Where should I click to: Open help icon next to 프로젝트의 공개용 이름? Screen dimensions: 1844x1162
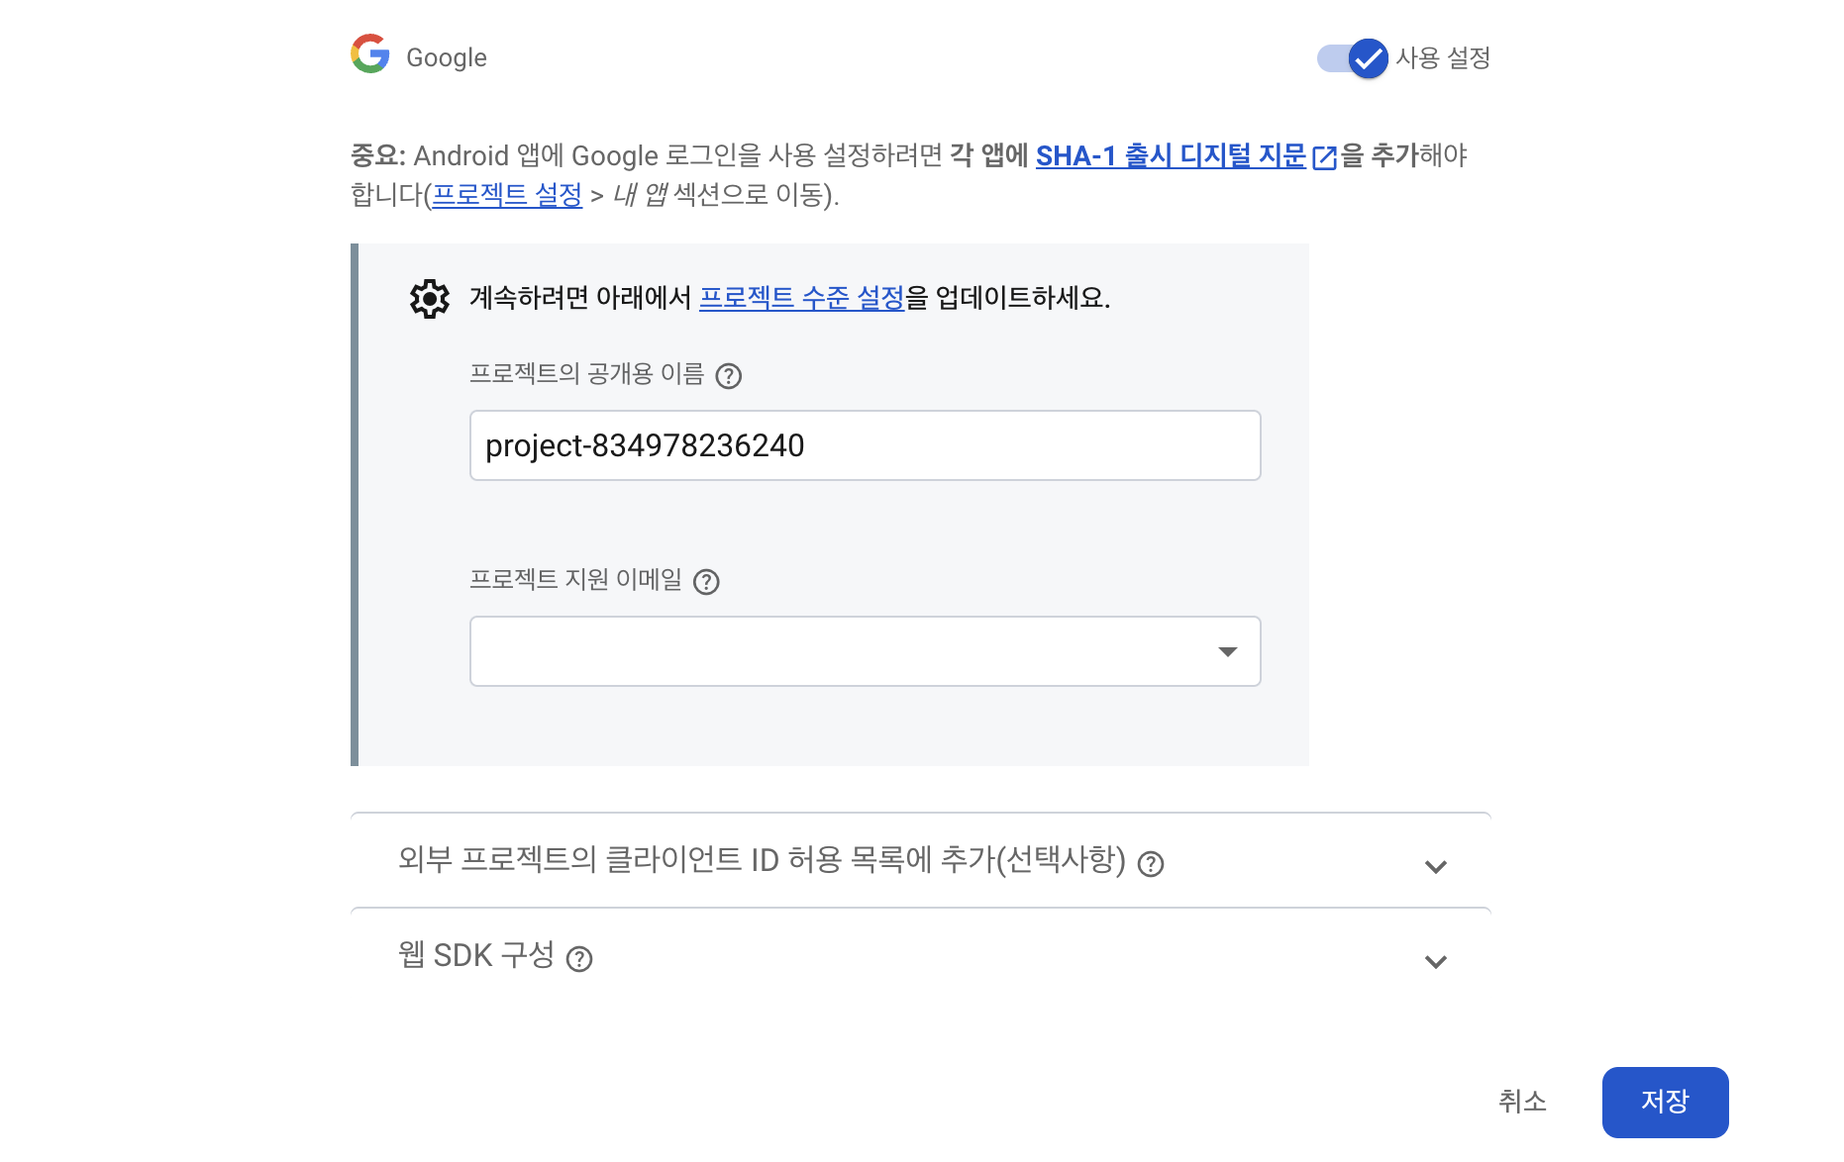coord(729,376)
